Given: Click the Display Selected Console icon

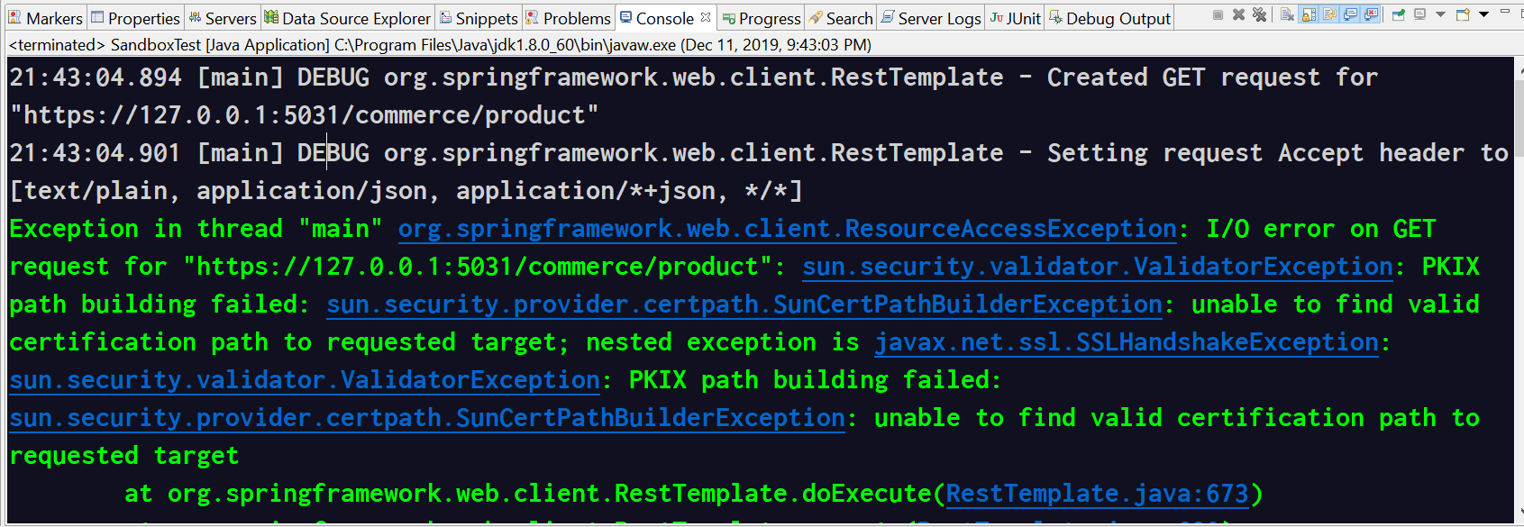Looking at the screenshot, I should [1419, 15].
